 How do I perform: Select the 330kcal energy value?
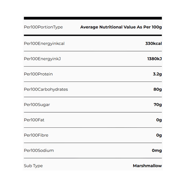(x=153, y=43)
